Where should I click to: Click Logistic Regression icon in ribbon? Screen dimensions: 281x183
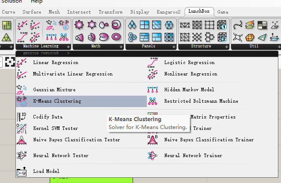pos(22,37)
